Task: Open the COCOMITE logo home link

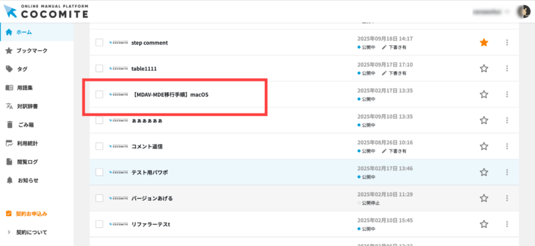Action: coord(46,11)
